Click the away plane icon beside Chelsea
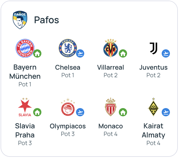 pos(80,53)
